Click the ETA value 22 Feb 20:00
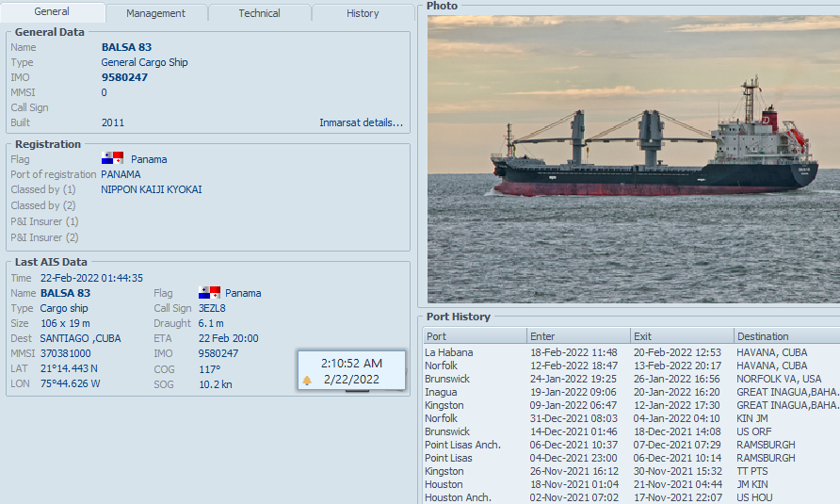Viewport: 840px width, 504px height. [x=228, y=338]
